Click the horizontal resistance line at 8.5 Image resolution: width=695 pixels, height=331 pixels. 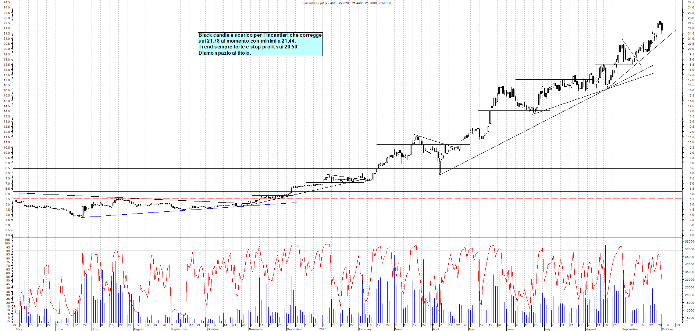click(221, 169)
